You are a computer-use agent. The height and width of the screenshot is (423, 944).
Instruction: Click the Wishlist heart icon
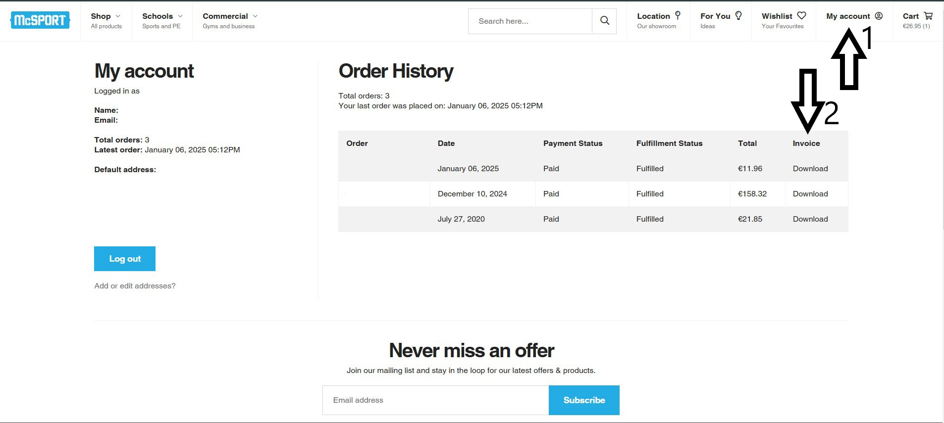click(x=802, y=15)
